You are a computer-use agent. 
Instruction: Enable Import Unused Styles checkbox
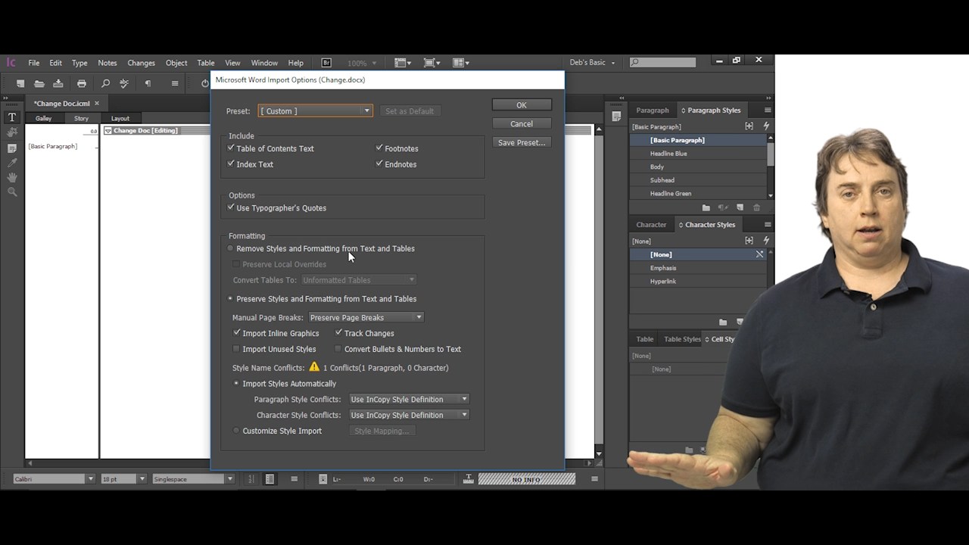[x=236, y=349]
